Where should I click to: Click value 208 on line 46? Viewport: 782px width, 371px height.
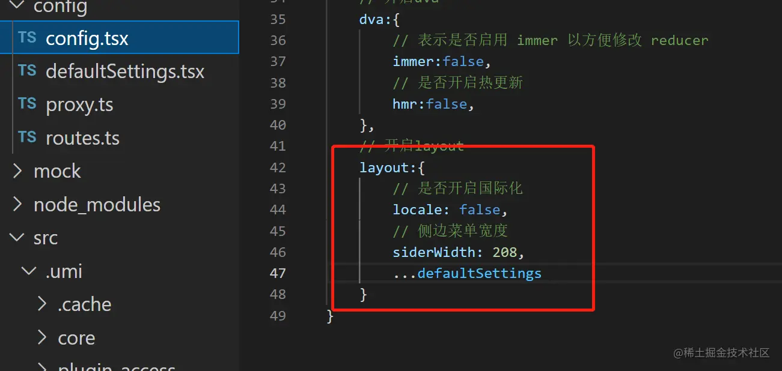point(505,252)
